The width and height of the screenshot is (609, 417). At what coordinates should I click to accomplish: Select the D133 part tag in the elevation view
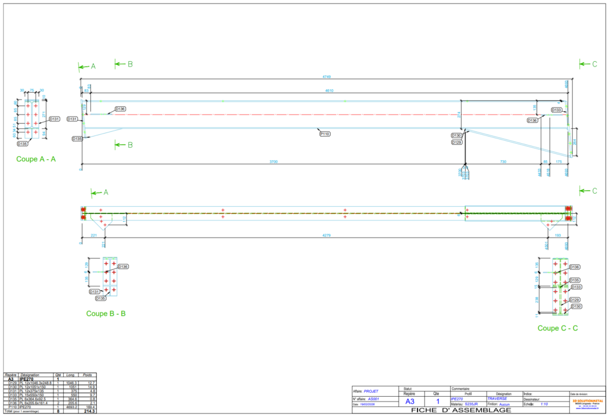[x=557, y=110]
